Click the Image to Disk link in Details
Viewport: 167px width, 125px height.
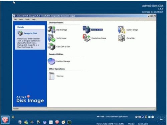(30, 33)
